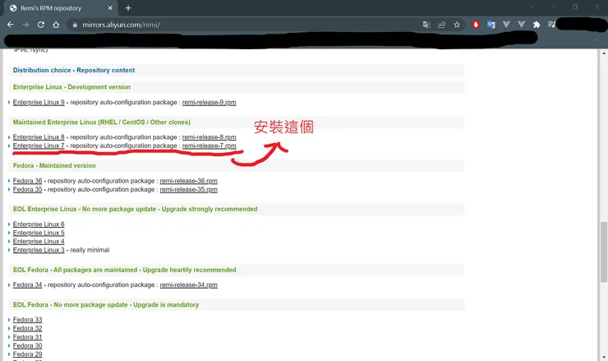Screen dimensions: 608x361
Task: Open the tab search dropdown chevron
Action: click(532, 7)
